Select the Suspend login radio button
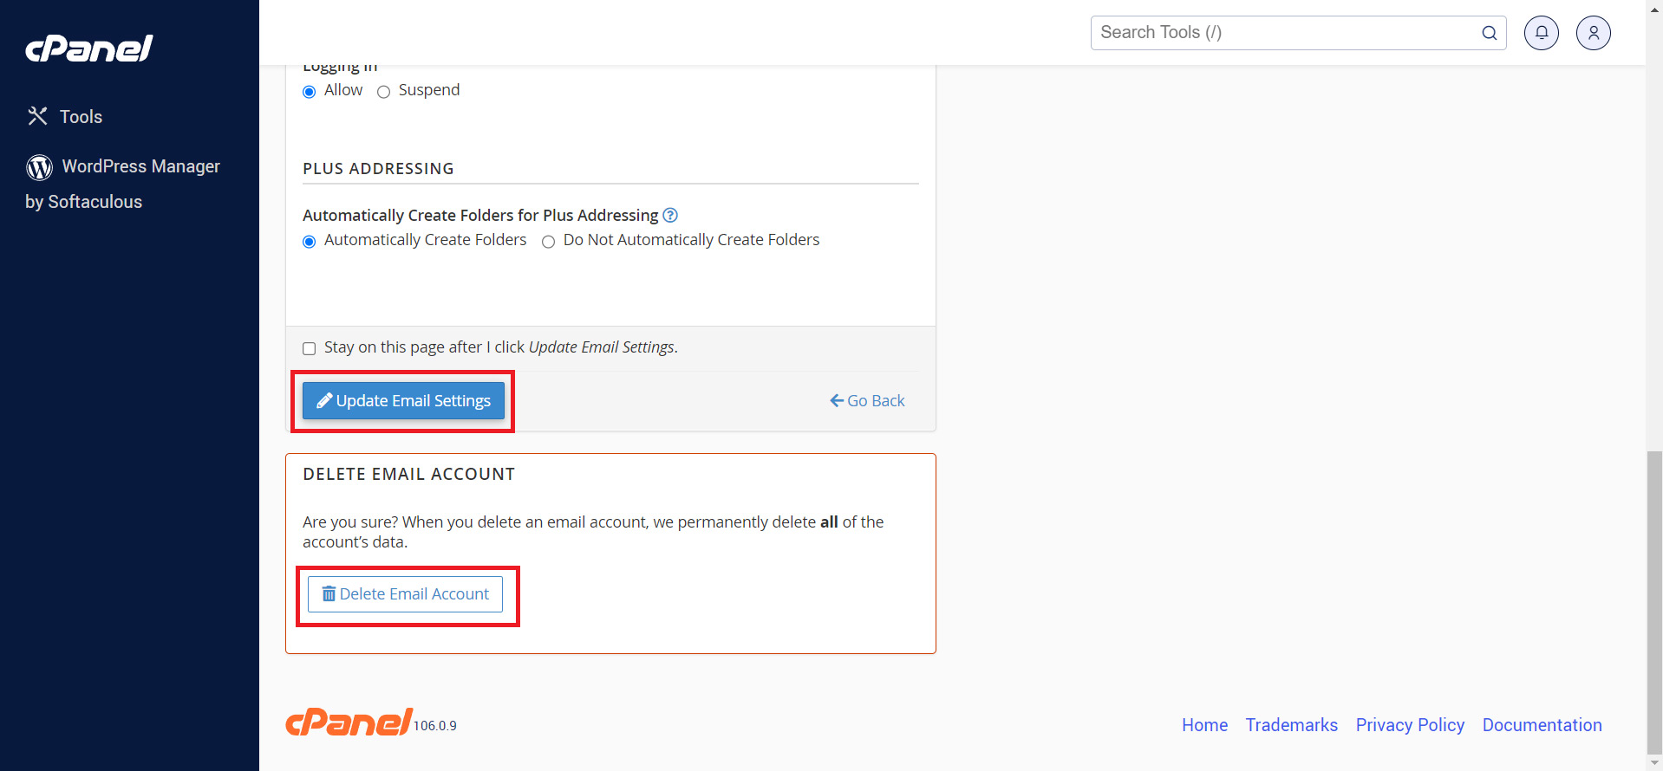 [x=383, y=92]
